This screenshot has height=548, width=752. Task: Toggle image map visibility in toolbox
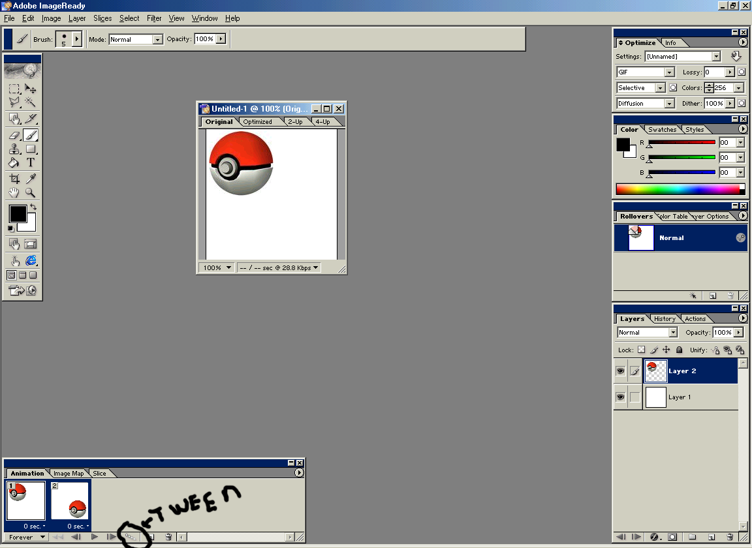[x=14, y=244]
